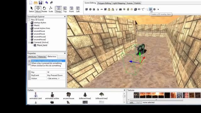Select the Mesh1 node
This screenshot has width=201, height=113.
tap(37, 25)
